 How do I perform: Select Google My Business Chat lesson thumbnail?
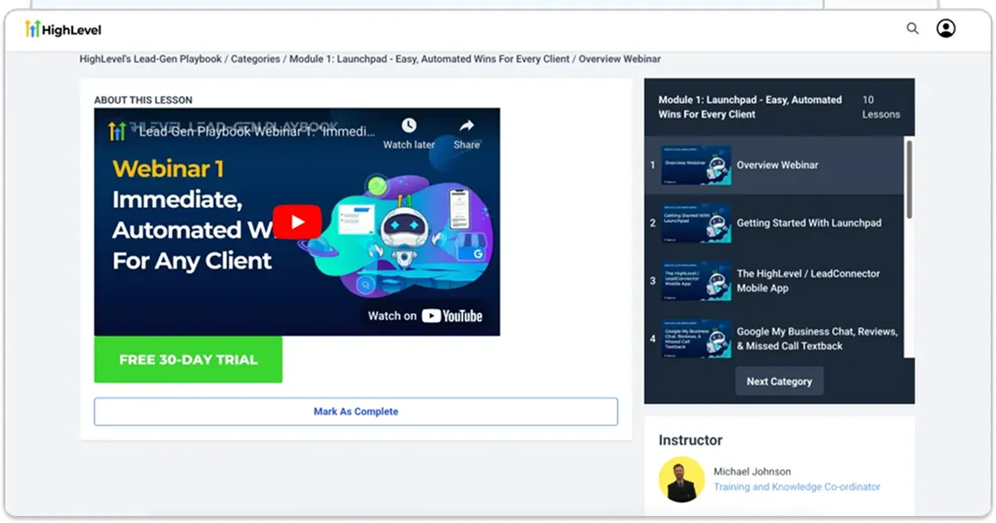[x=697, y=339]
